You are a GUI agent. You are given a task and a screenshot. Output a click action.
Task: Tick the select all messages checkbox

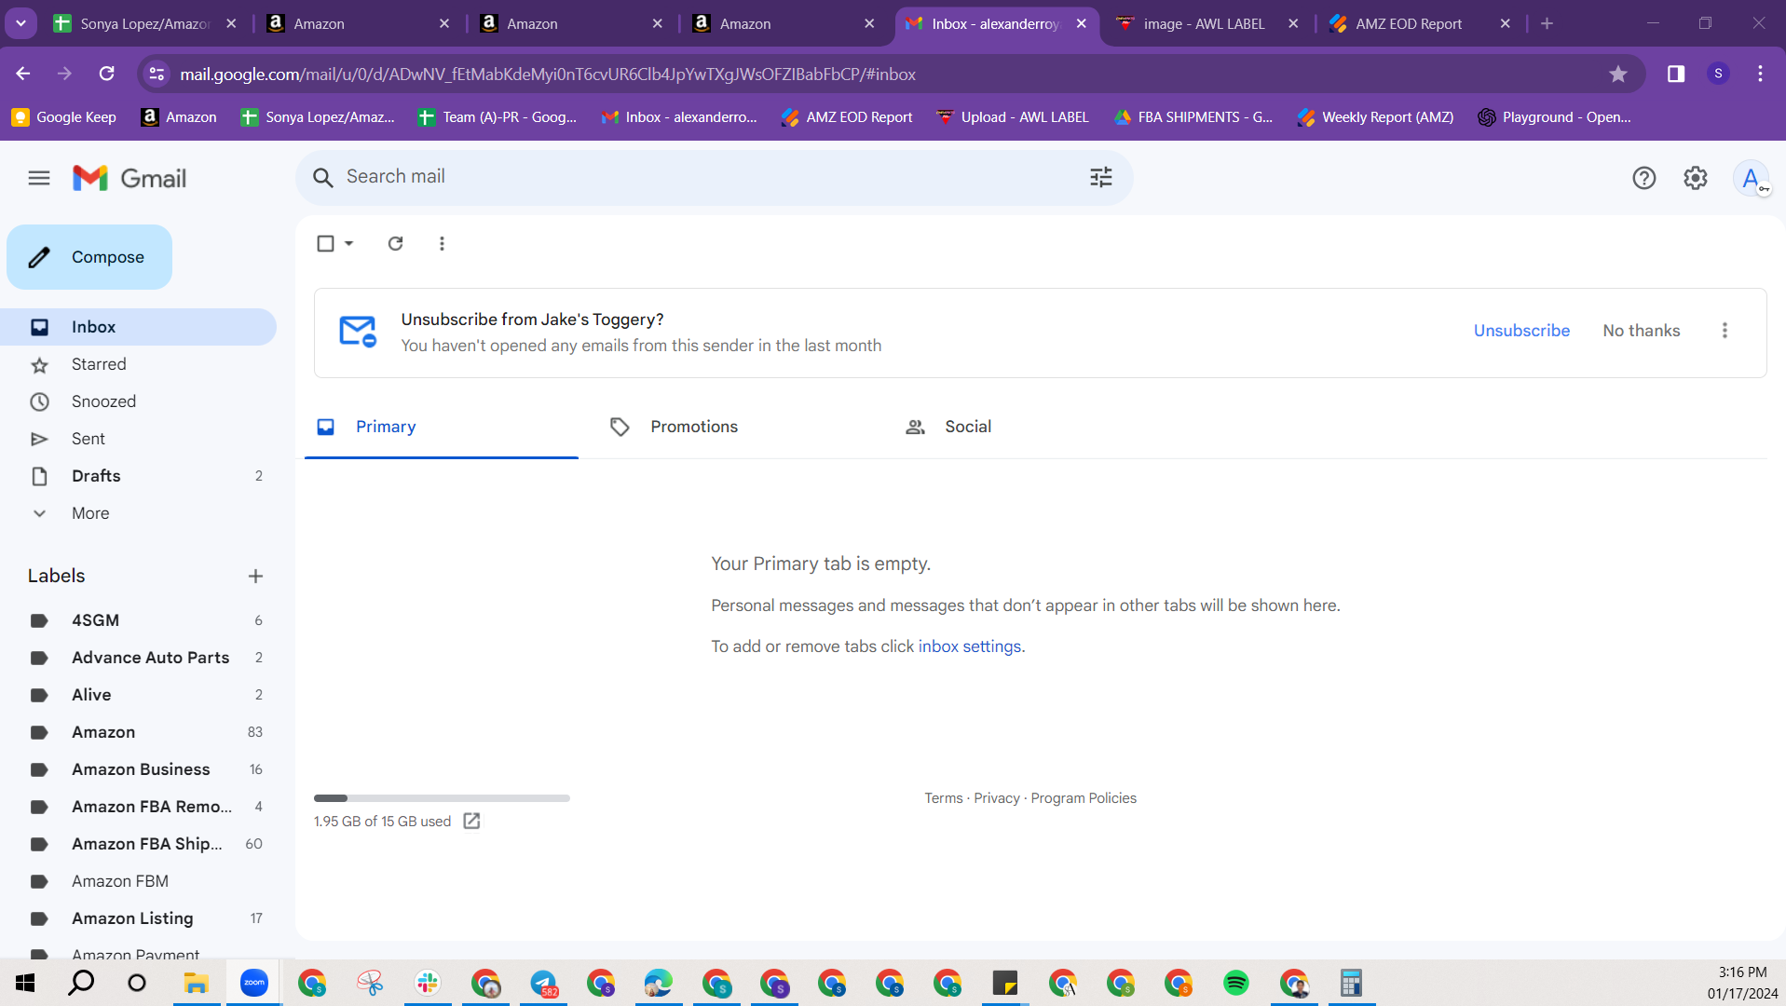[x=325, y=243]
